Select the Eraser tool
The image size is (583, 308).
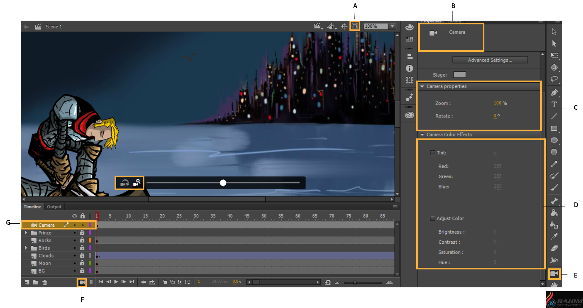coord(554,248)
